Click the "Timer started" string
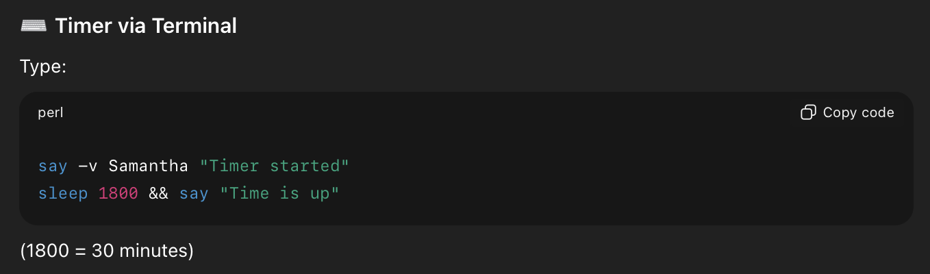The image size is (930, 274). [275, 166]
